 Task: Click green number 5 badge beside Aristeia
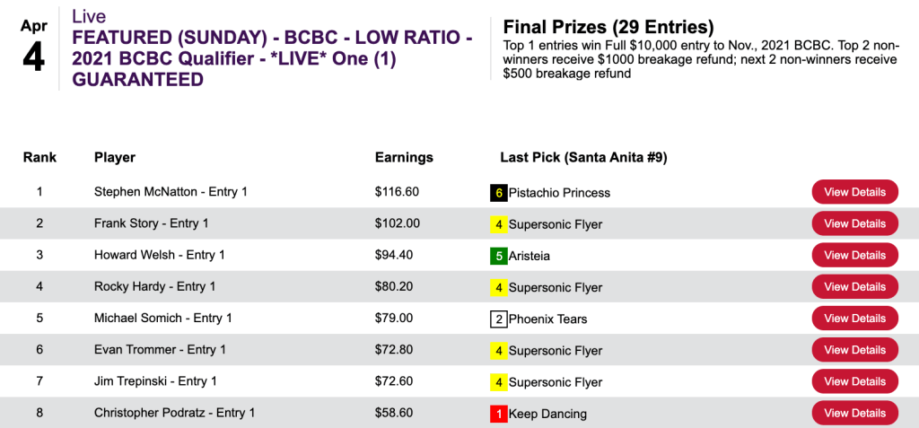coord(498,256)
